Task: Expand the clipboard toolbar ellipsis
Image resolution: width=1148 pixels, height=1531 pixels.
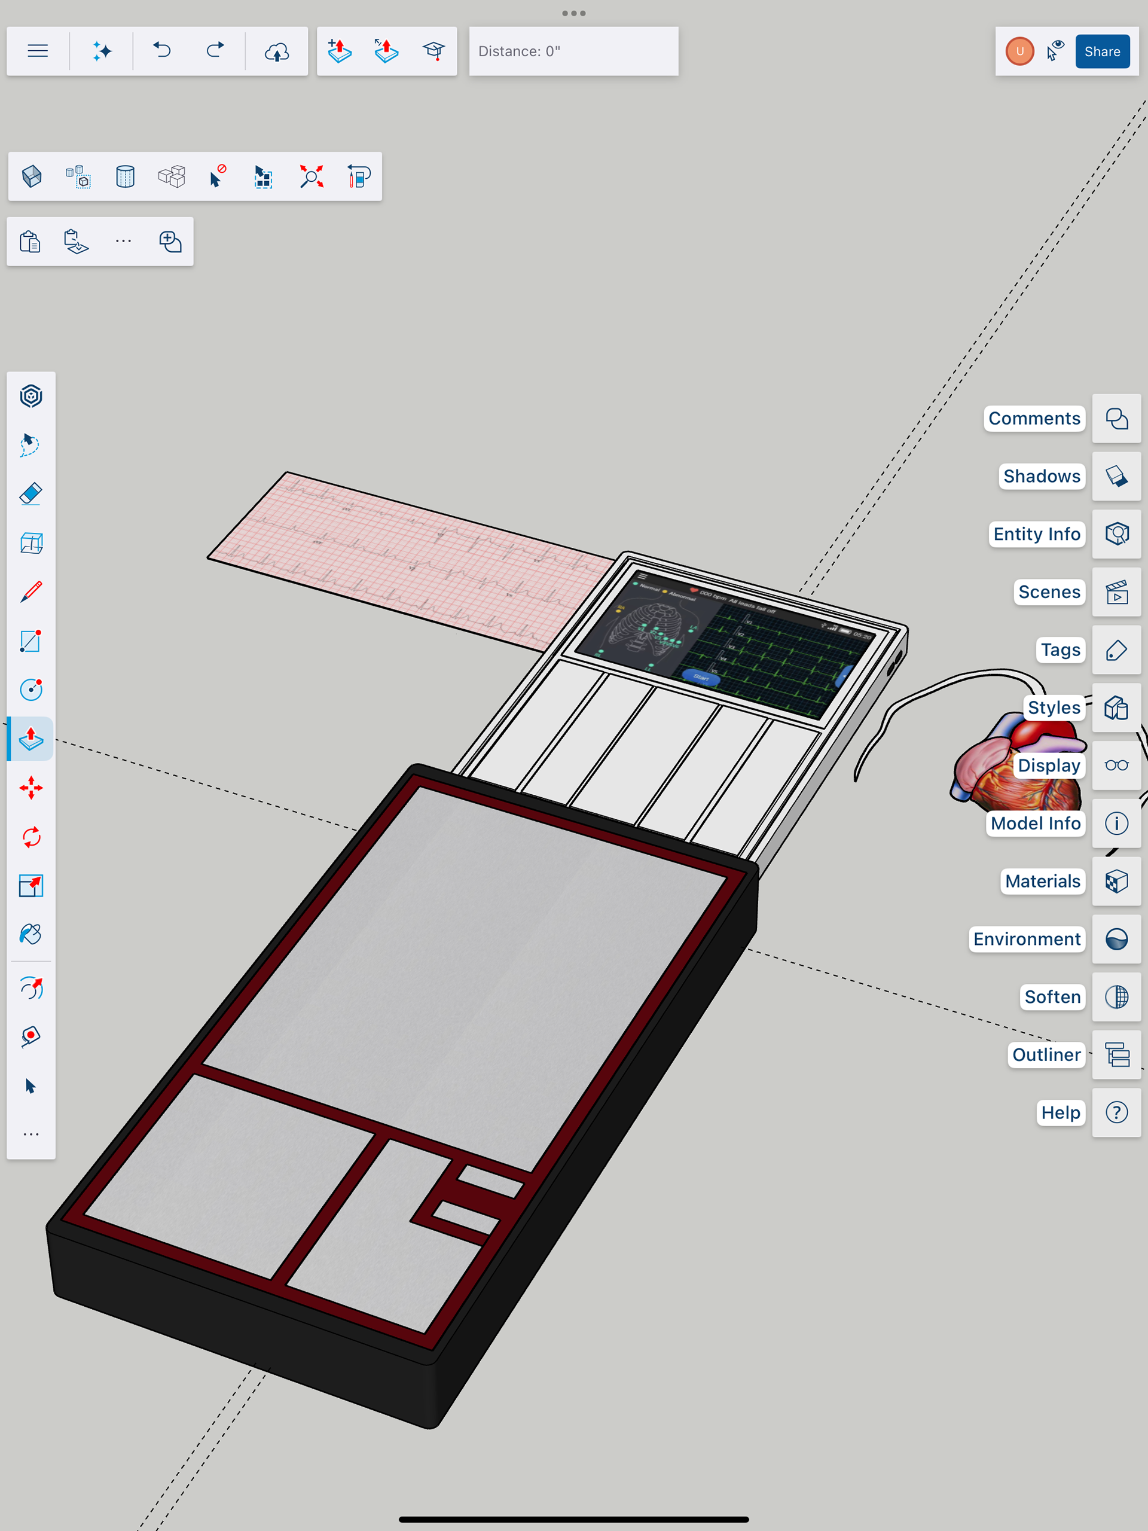Action: click(x=123, y=242)
